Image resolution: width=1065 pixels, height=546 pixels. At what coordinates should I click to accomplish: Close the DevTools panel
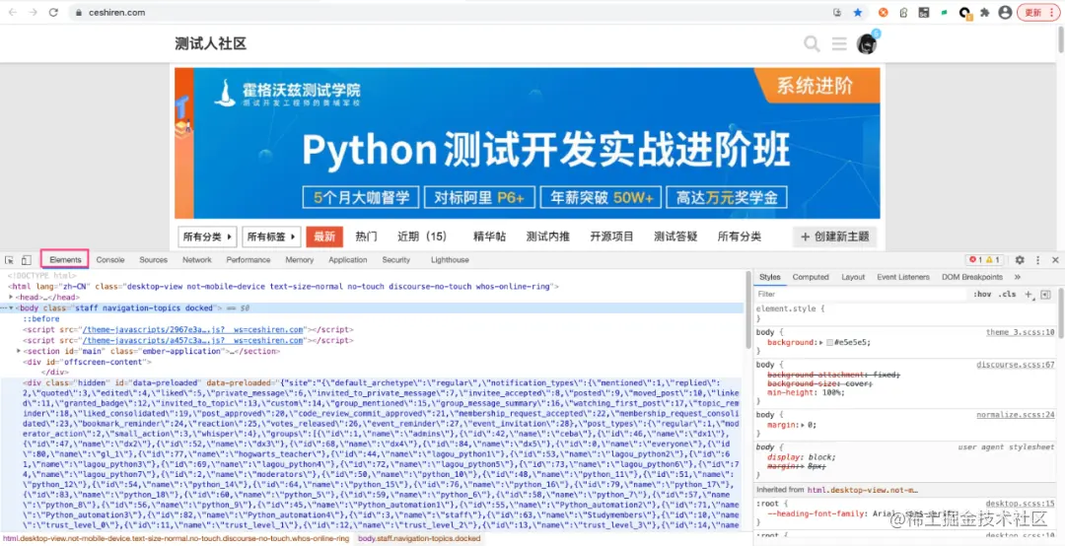1055,260
